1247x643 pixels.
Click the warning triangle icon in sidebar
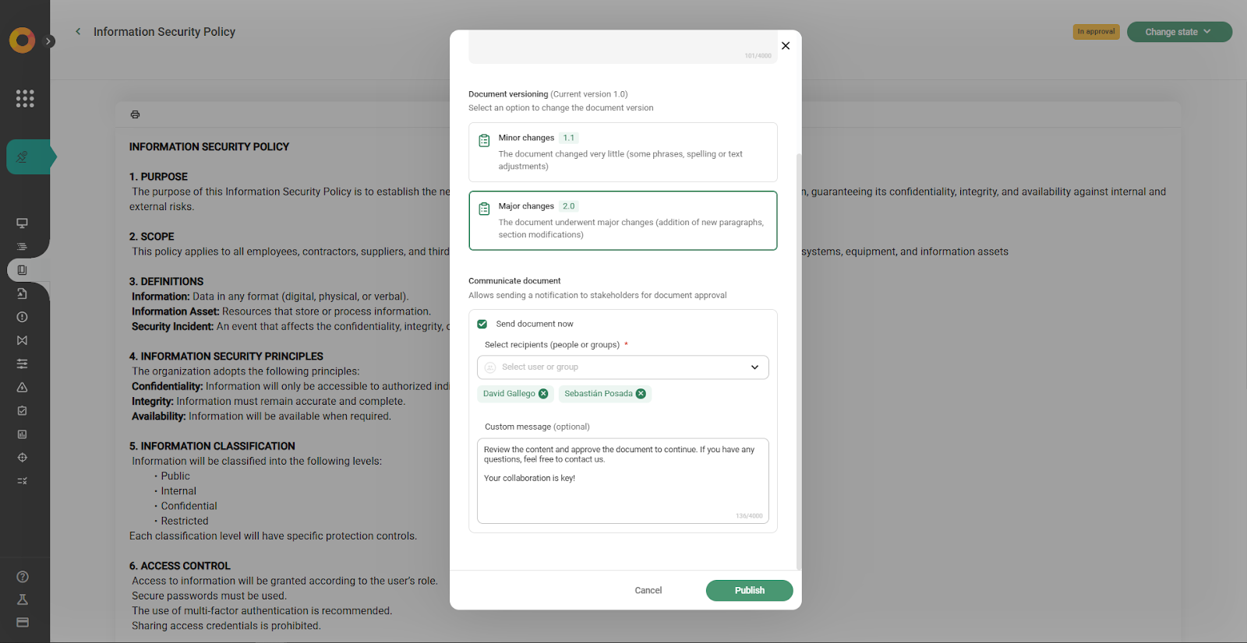[23, 387]
